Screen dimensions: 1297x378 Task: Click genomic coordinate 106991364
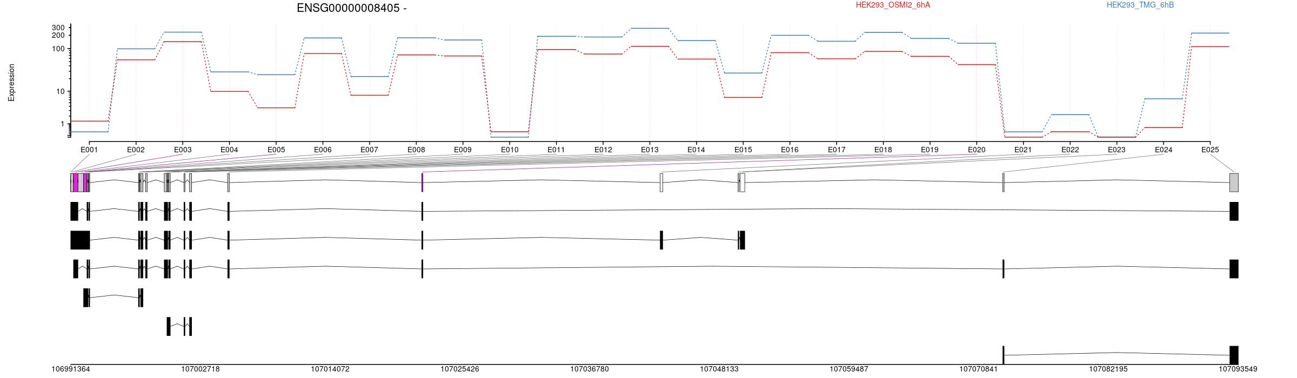click(x=71, y=369)
